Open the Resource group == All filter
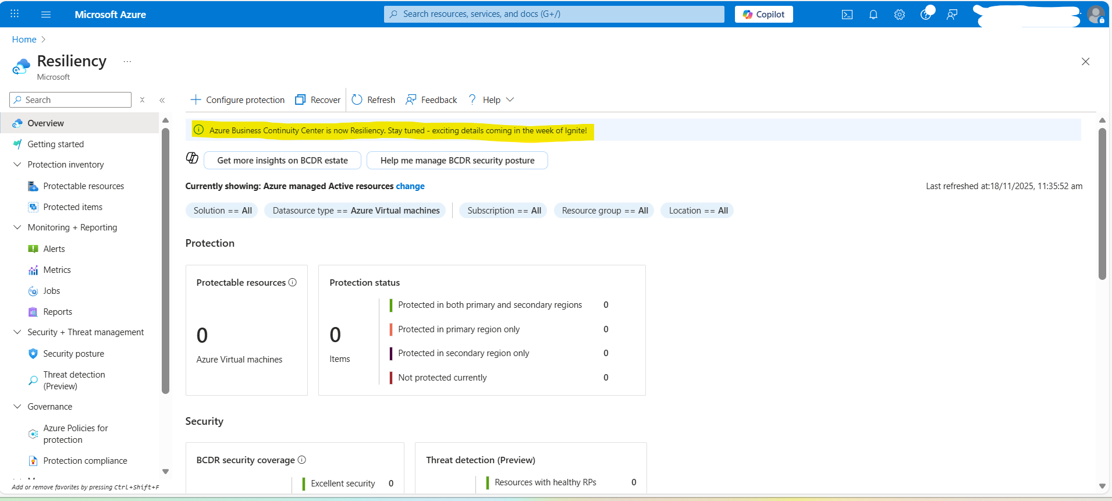The width and height of the screenshot is (1112, 501). 605,211
